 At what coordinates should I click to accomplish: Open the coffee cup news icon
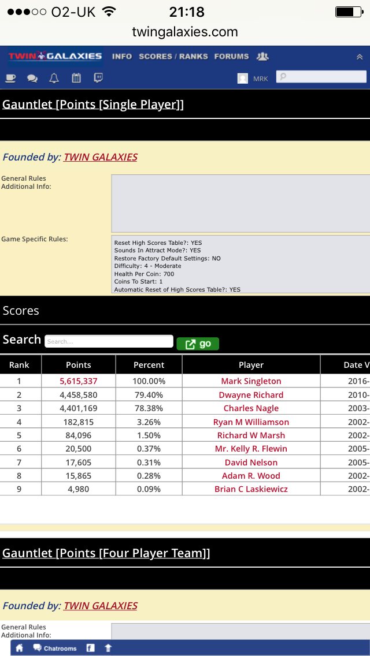[10, 78]
